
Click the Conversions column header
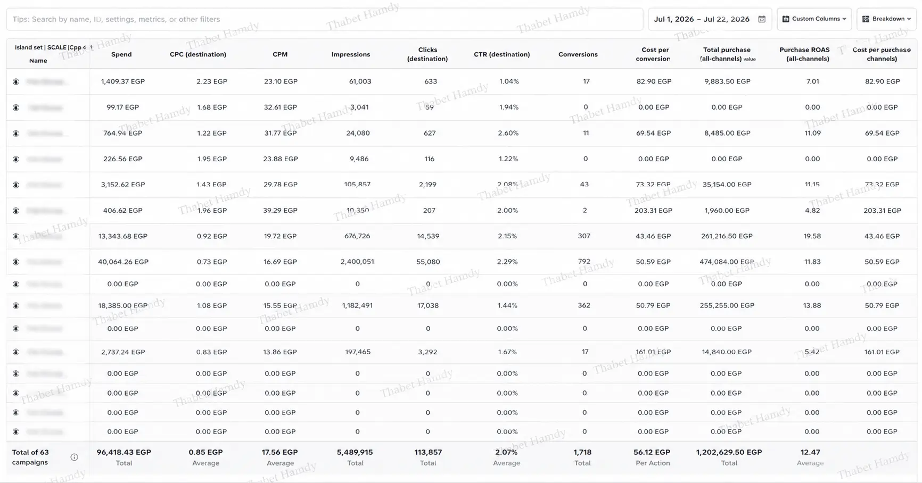click(x=578, y=54)
